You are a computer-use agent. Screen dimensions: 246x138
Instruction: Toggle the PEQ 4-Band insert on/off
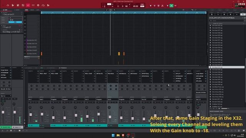[117, 74]
